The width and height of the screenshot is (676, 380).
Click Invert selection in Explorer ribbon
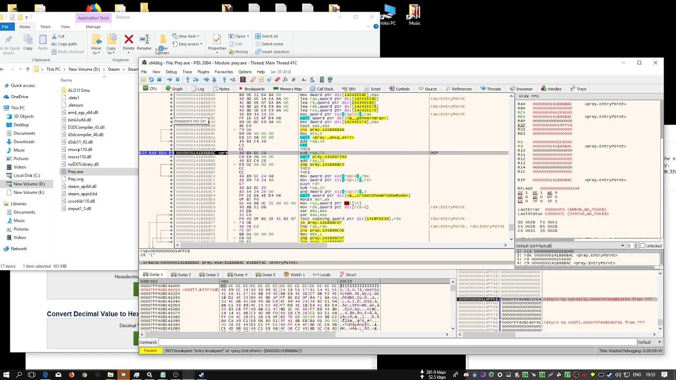point(272,52)
